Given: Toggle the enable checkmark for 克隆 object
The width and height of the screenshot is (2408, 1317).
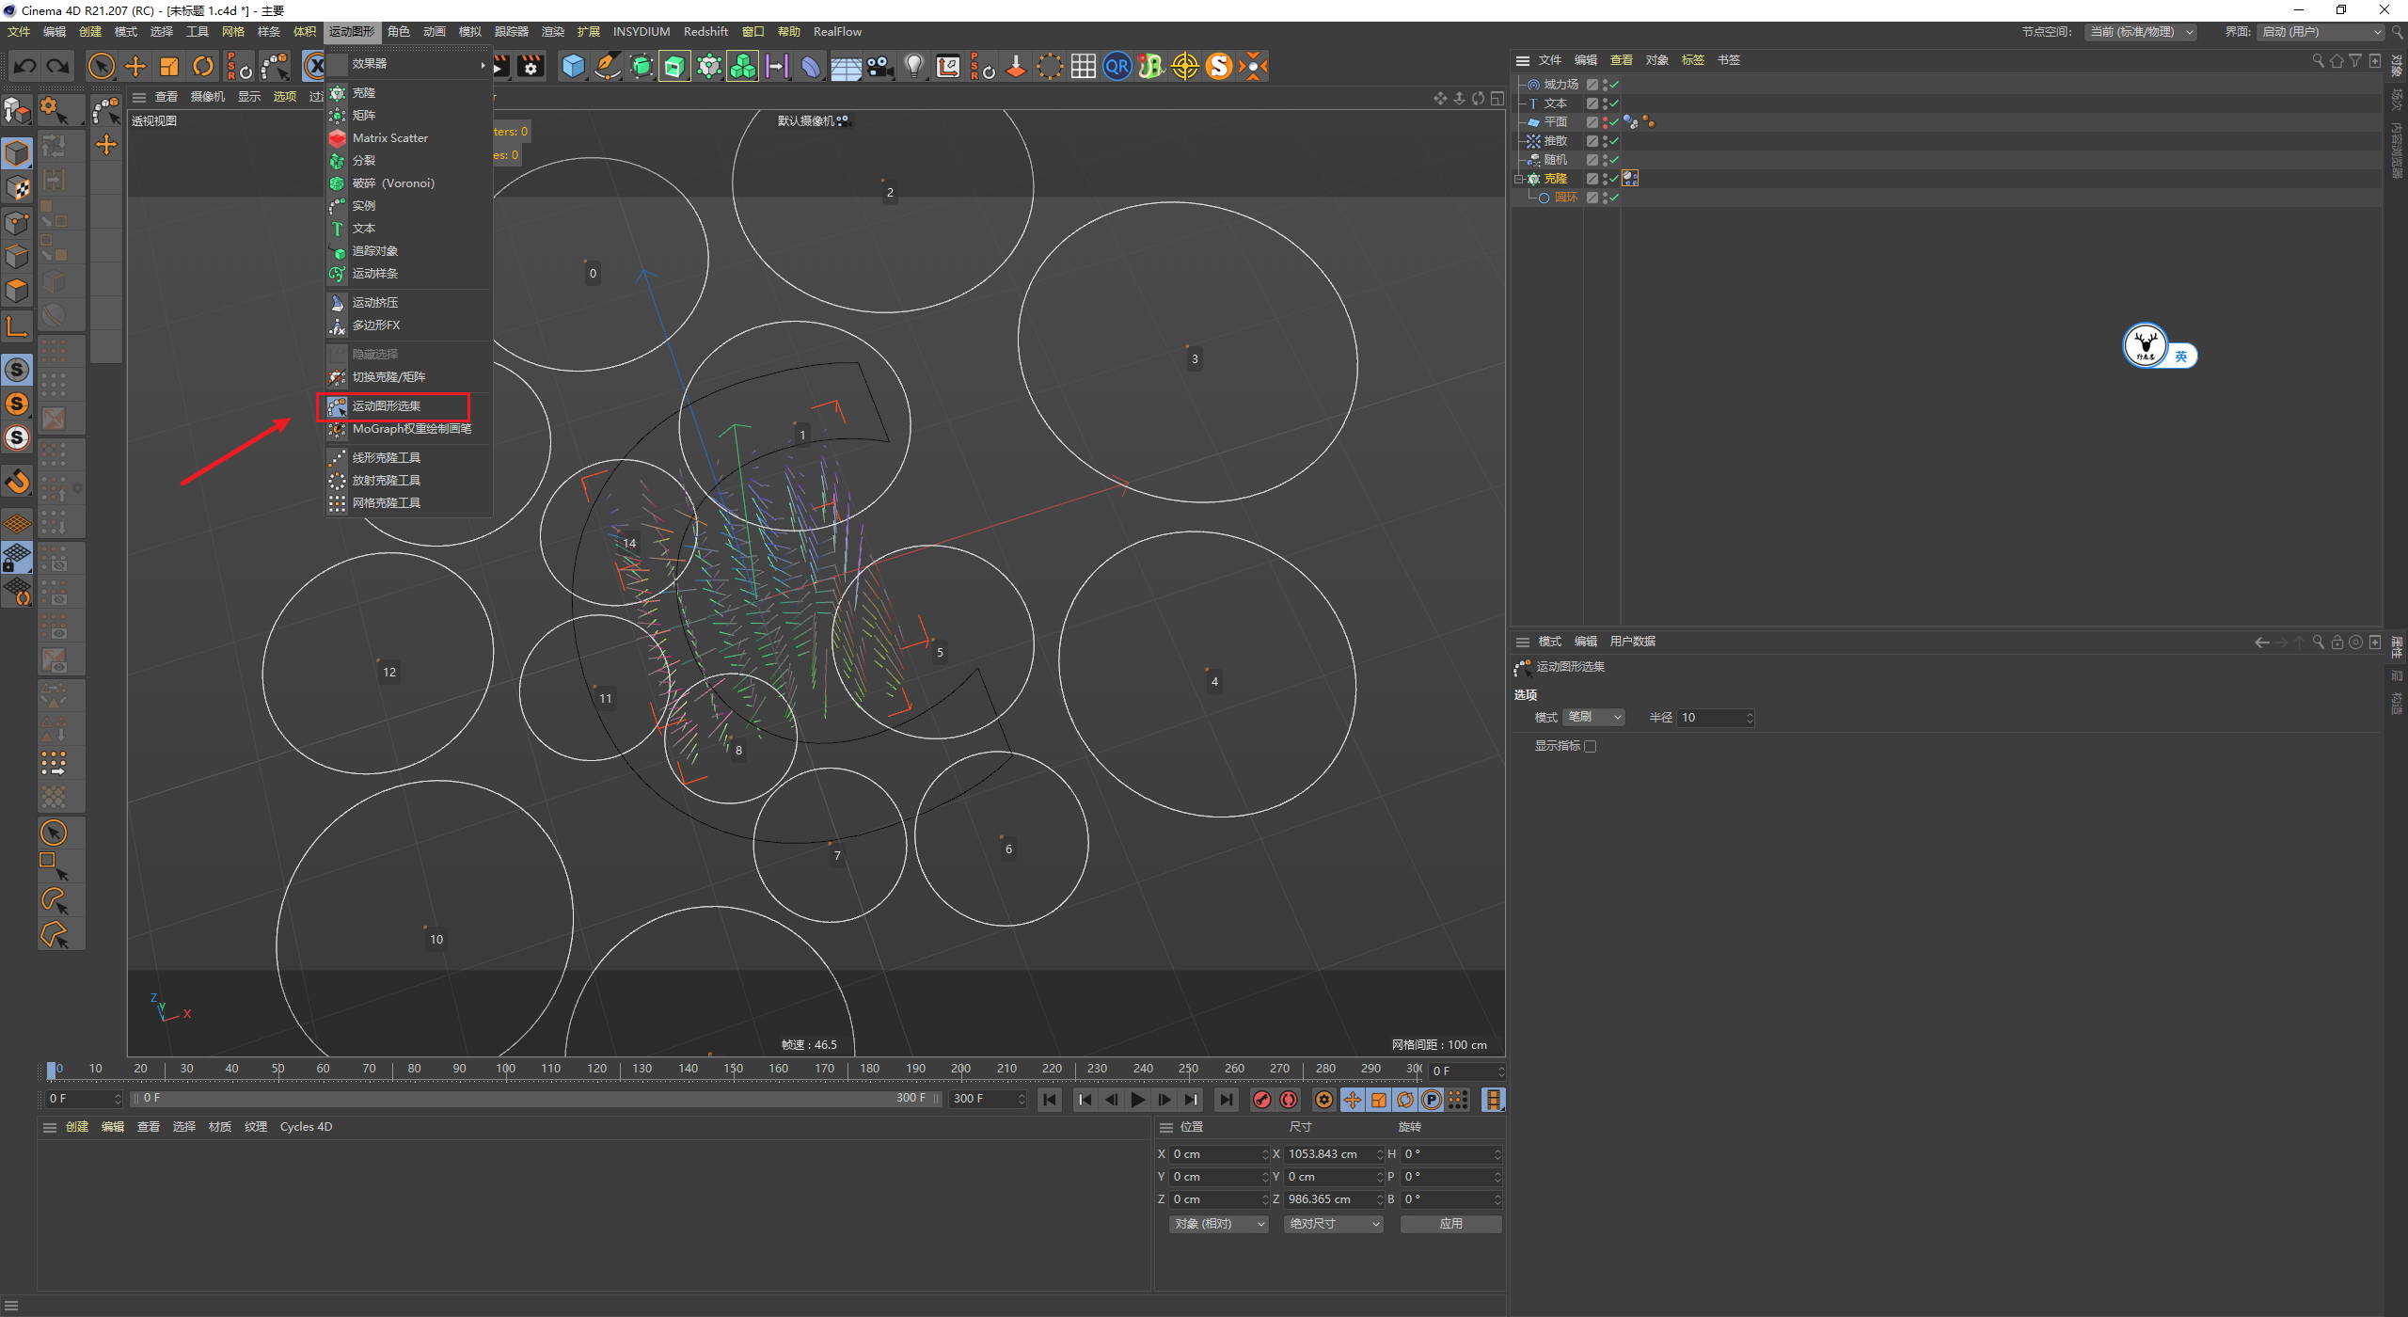Looking at the screenshot, I should (1614, 179).
